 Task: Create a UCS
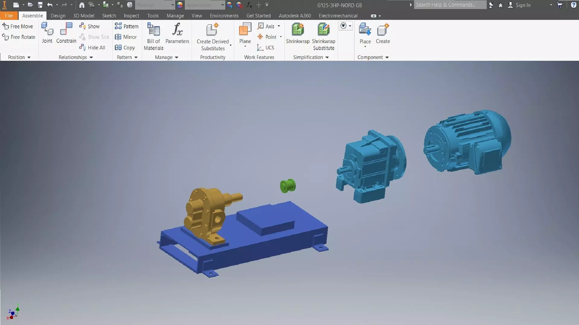[266, 48]
